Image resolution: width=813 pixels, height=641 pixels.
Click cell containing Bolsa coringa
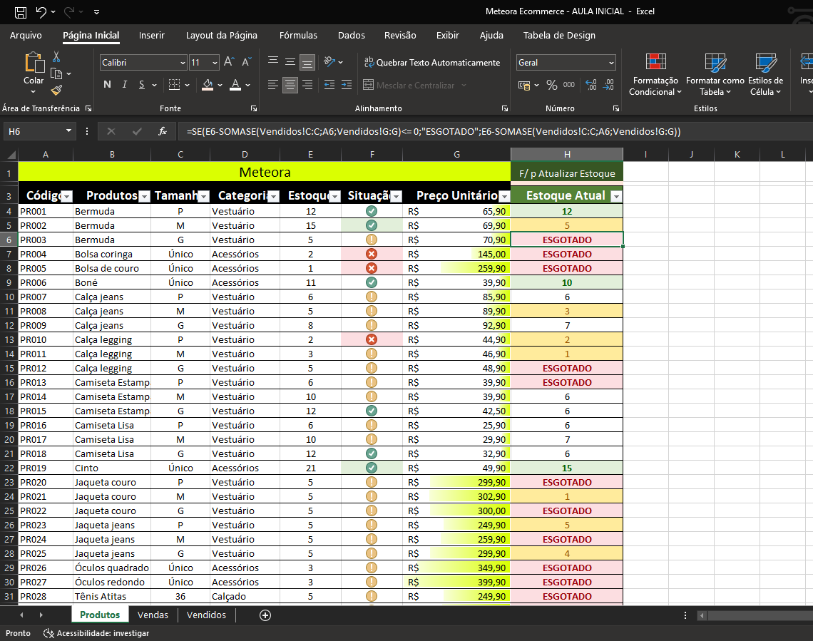(111, 254)
